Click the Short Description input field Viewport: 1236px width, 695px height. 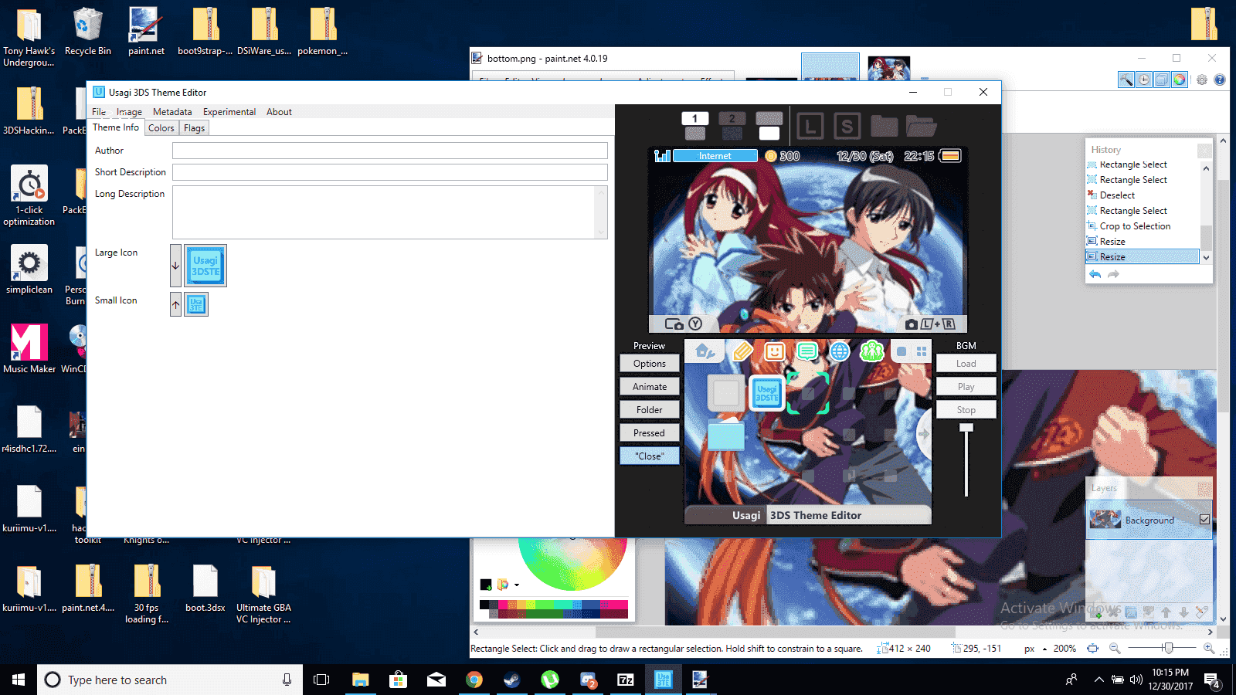(x=390, y=172)
